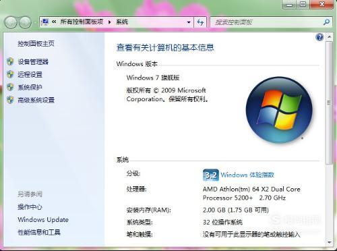Expand the arrow after 所有控制面板项
The height and width of the screenshot is (251, 337).
109,22
